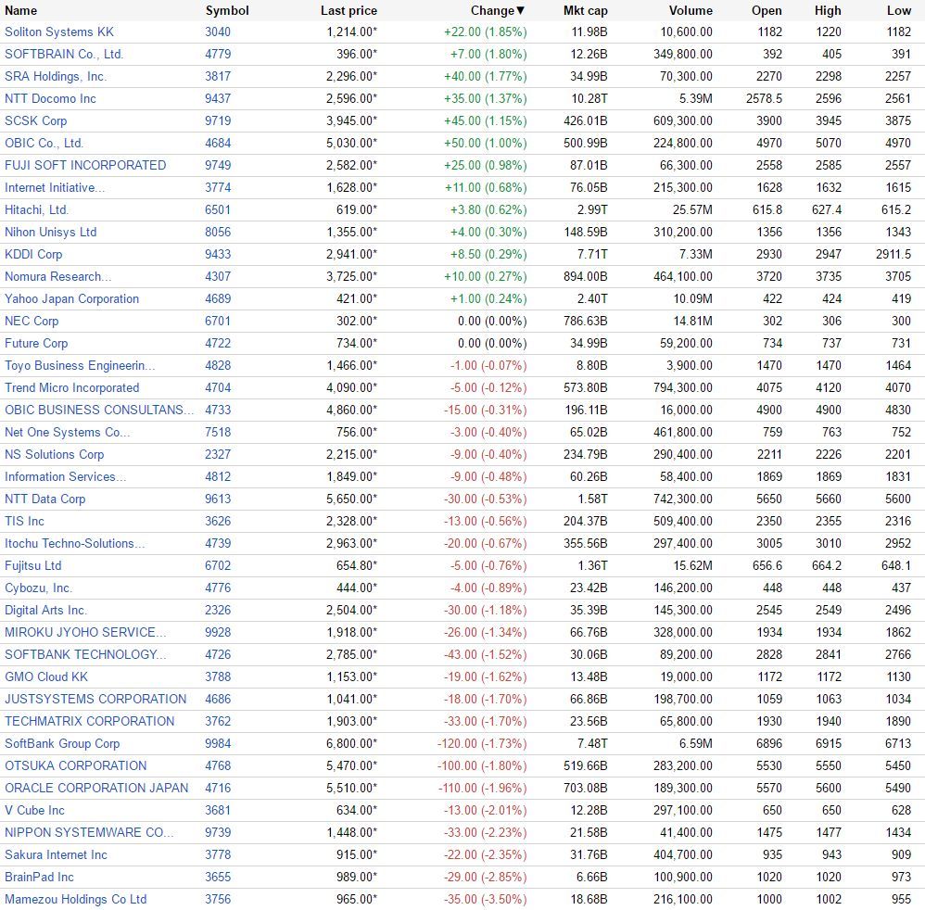The height and width of the screenshot is (910, 925).
Task: Click symbol 4684 for OBIC Co.
Action: (x=218, y=143)
